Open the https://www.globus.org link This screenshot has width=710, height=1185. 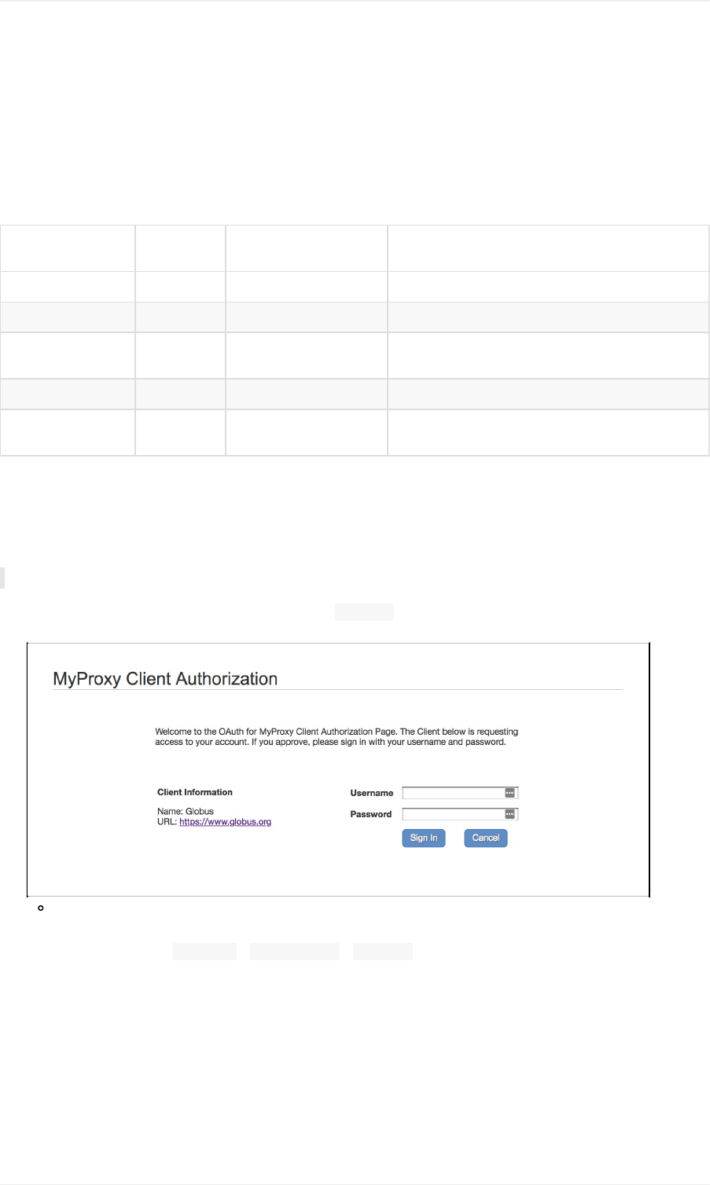coord(225,822)
